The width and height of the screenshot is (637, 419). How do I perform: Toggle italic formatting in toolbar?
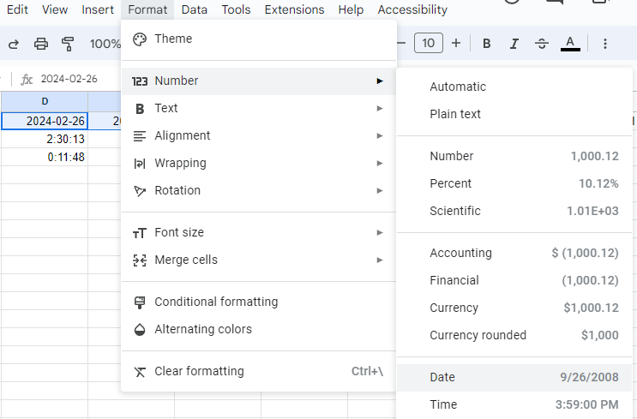[x=514, y=44]
